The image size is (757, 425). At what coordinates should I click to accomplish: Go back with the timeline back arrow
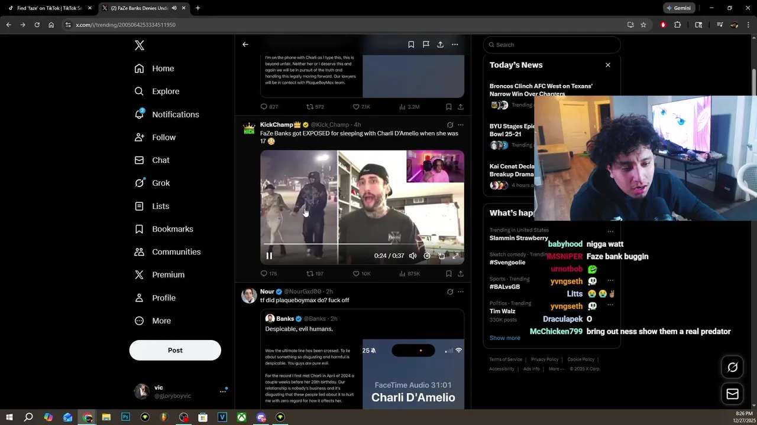(245, 44)
